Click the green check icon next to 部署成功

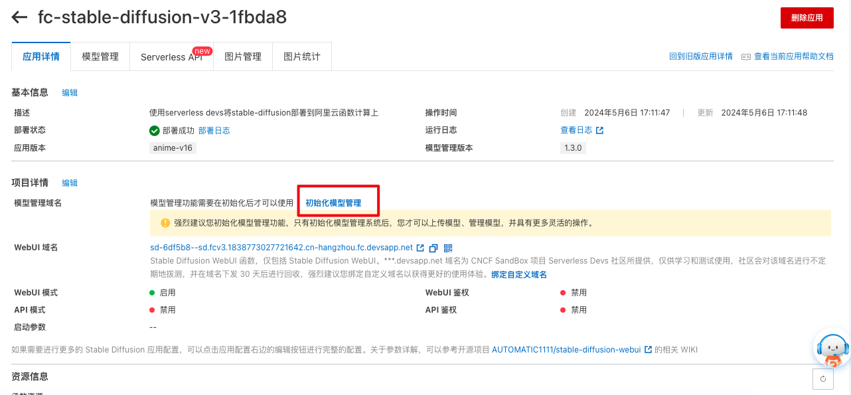(x=155, y=131)
